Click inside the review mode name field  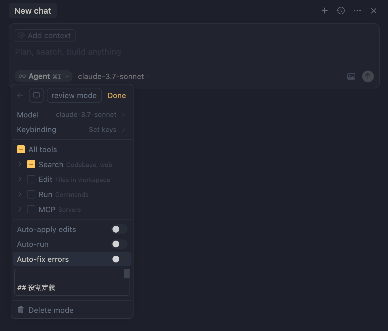point(74,95)
